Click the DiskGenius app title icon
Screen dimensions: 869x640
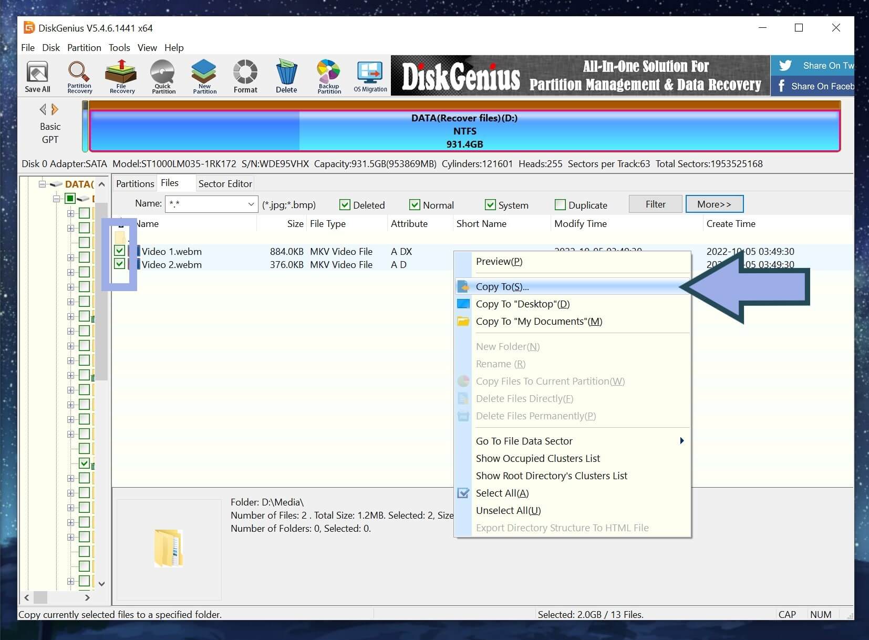(x=29, y=28)
